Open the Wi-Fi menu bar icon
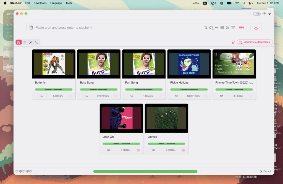The height and width of the screenshot is (184, 283). point(237,3)
